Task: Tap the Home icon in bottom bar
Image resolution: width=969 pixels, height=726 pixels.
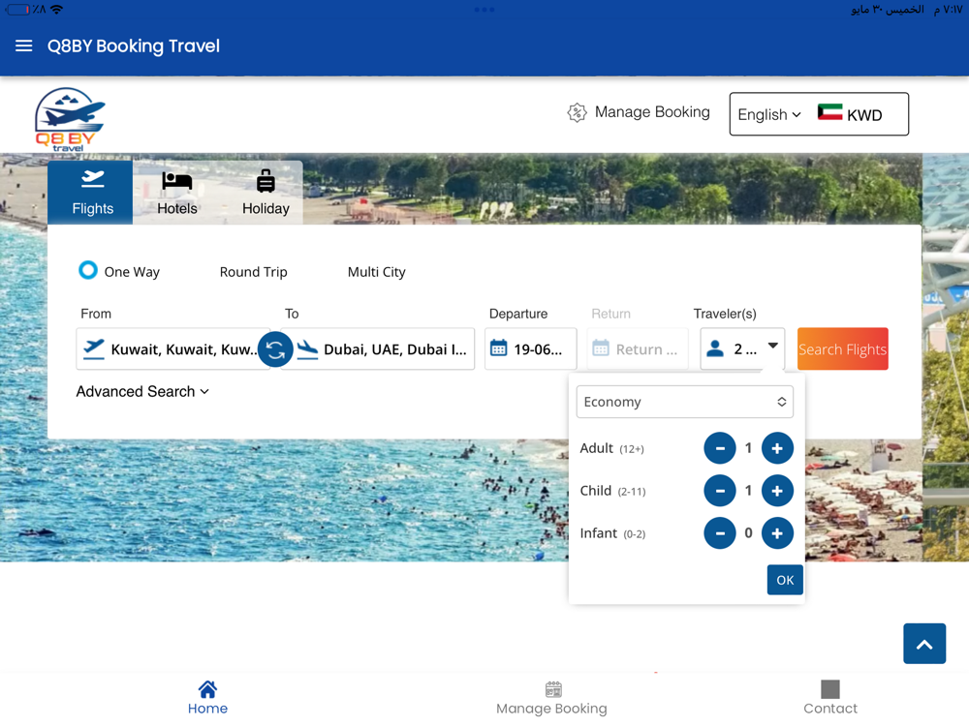Action: pos(207,689)
